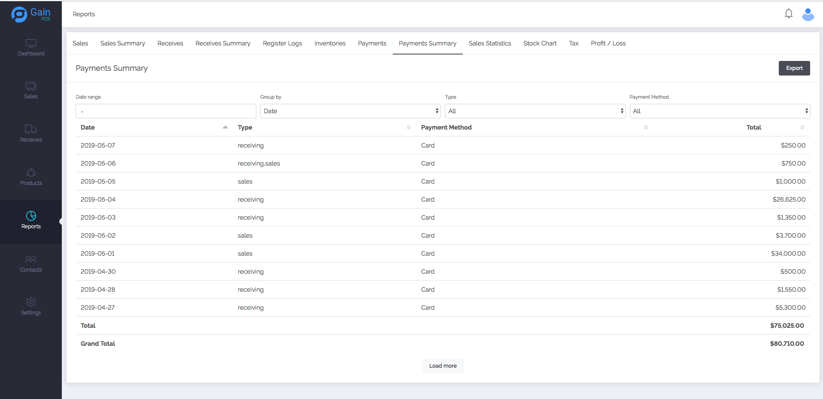Click the Export button
Viewport: 823px width, 399px height.
click(794, 68)
